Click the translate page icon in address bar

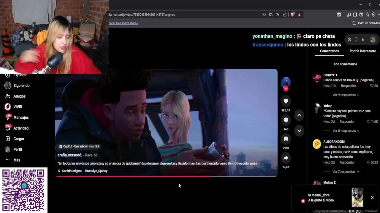point(278,14)
